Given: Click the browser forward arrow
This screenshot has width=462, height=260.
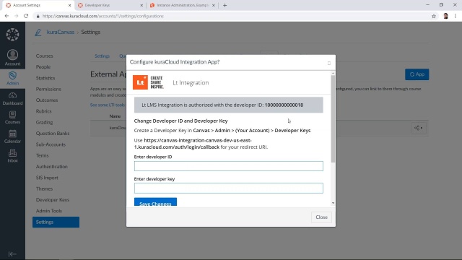Looking at the screenshot, I should (x=16, y=16).
